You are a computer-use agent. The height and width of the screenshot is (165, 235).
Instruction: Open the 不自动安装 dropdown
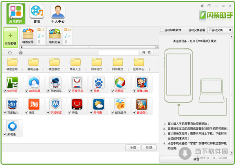(x=220, y=30)
